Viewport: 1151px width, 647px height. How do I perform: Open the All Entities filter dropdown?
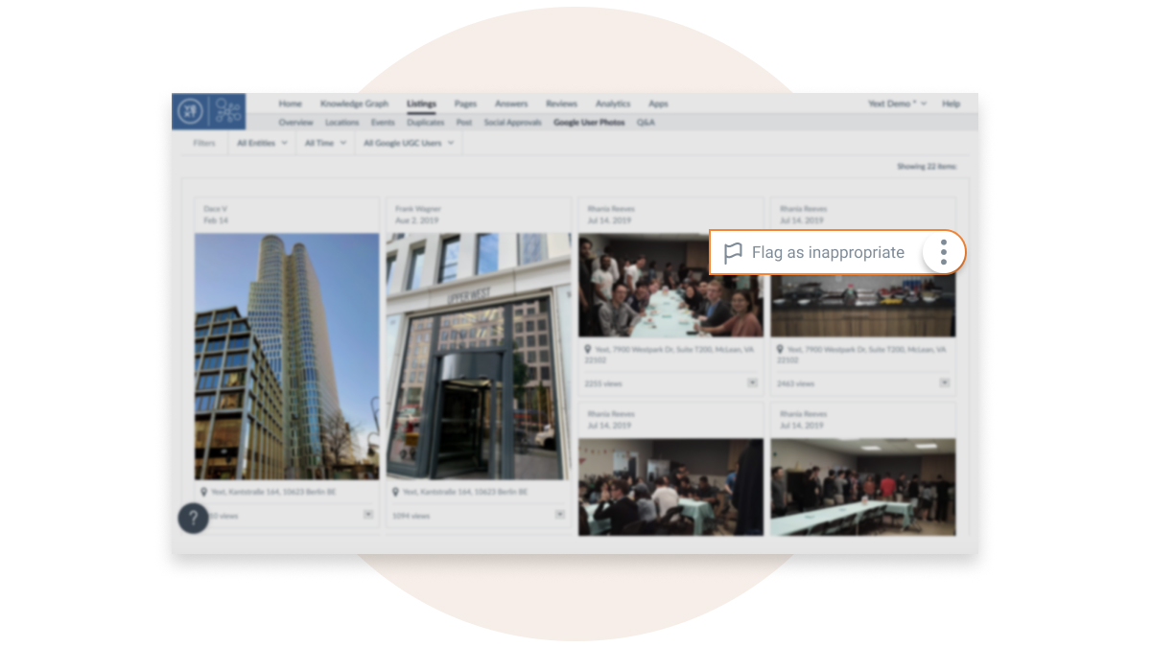pyautogui.click(x=262, y=143)
